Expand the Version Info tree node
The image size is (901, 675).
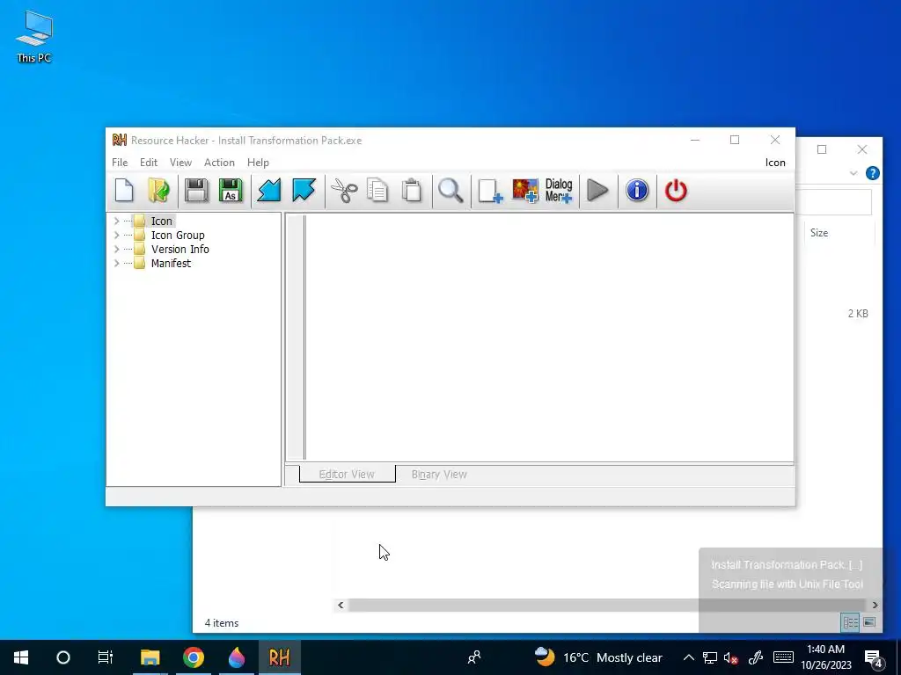point(117,249)
